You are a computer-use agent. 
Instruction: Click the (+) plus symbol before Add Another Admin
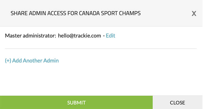click(x=8, y=60)
